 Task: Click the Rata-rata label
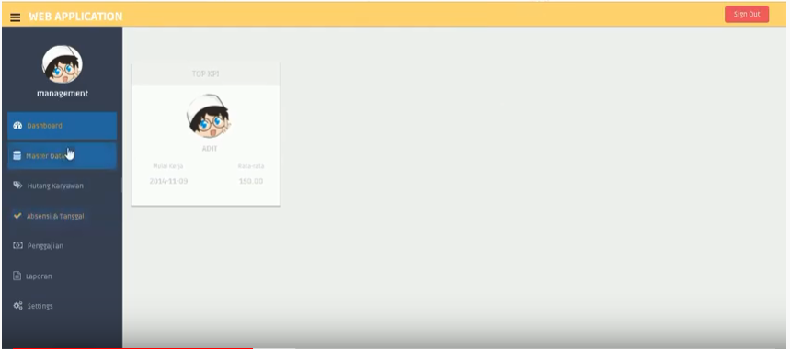pos(251,166)
